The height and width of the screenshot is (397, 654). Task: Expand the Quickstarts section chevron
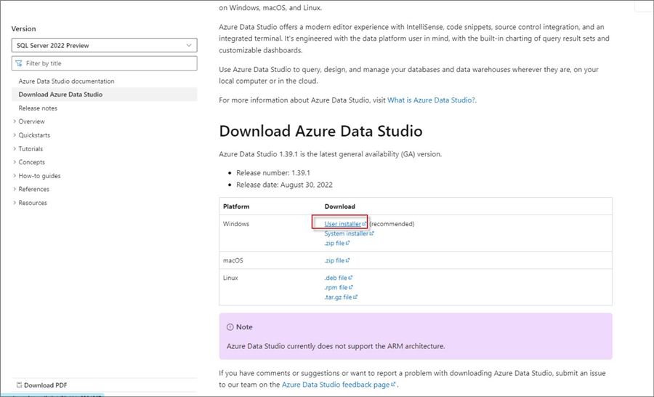(15, 135)
